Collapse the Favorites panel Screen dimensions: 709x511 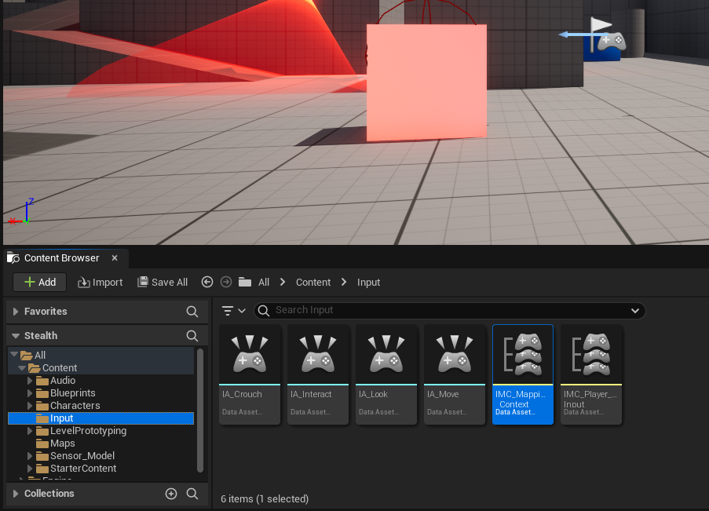point(14,311)
